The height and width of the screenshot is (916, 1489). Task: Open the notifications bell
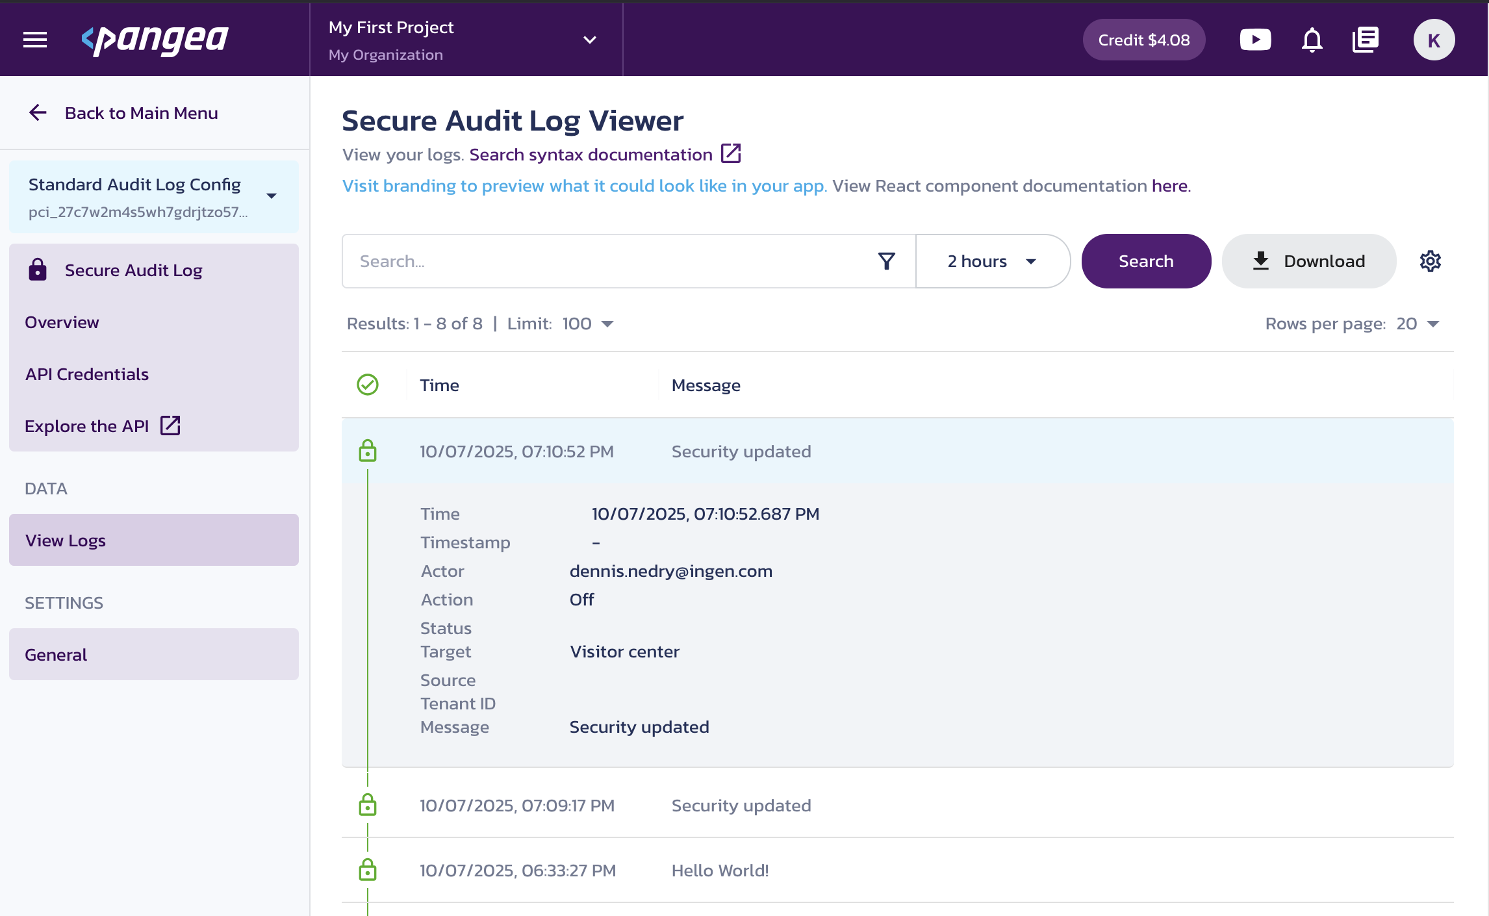tap(1312, 40)
